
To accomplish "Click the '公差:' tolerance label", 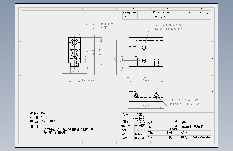I will click(x=126, y=114).
